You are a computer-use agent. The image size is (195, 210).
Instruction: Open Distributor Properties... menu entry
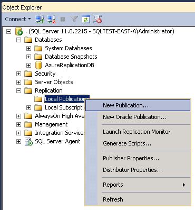click(x=138, y=170)
